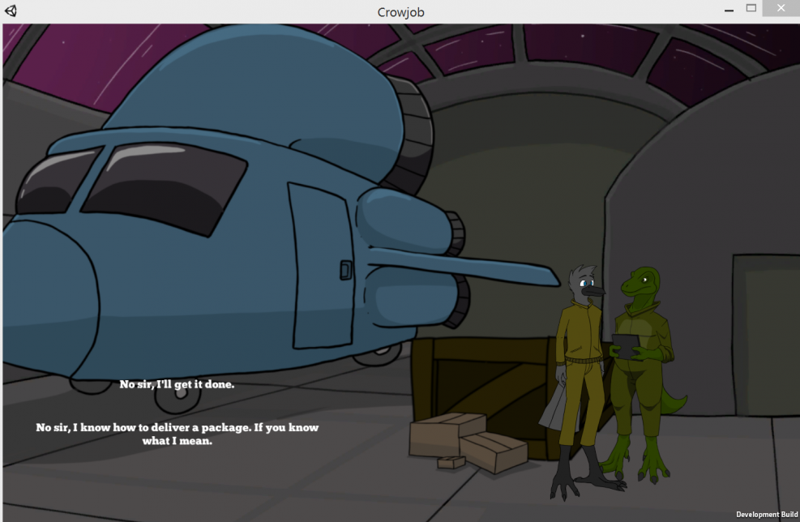Tap the tablet held by the lizard
This screenshot has width=800, height=522.
[627, 344]
